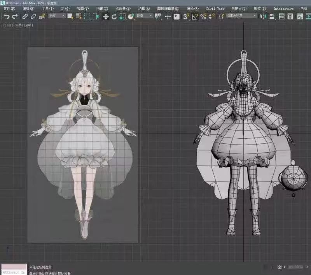Screen dimensions: 311x275
Task: Open the Curve Editor icon
Action: [x=300, y=16]
